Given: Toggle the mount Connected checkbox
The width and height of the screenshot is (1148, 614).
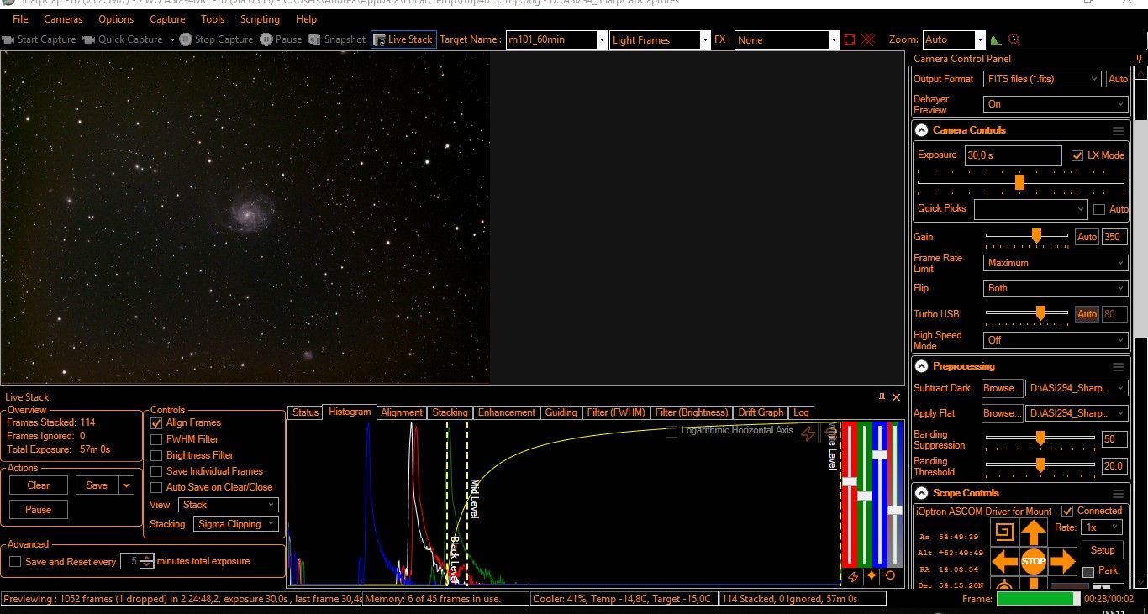Looking at the screenshot, I should [1067, 511].
